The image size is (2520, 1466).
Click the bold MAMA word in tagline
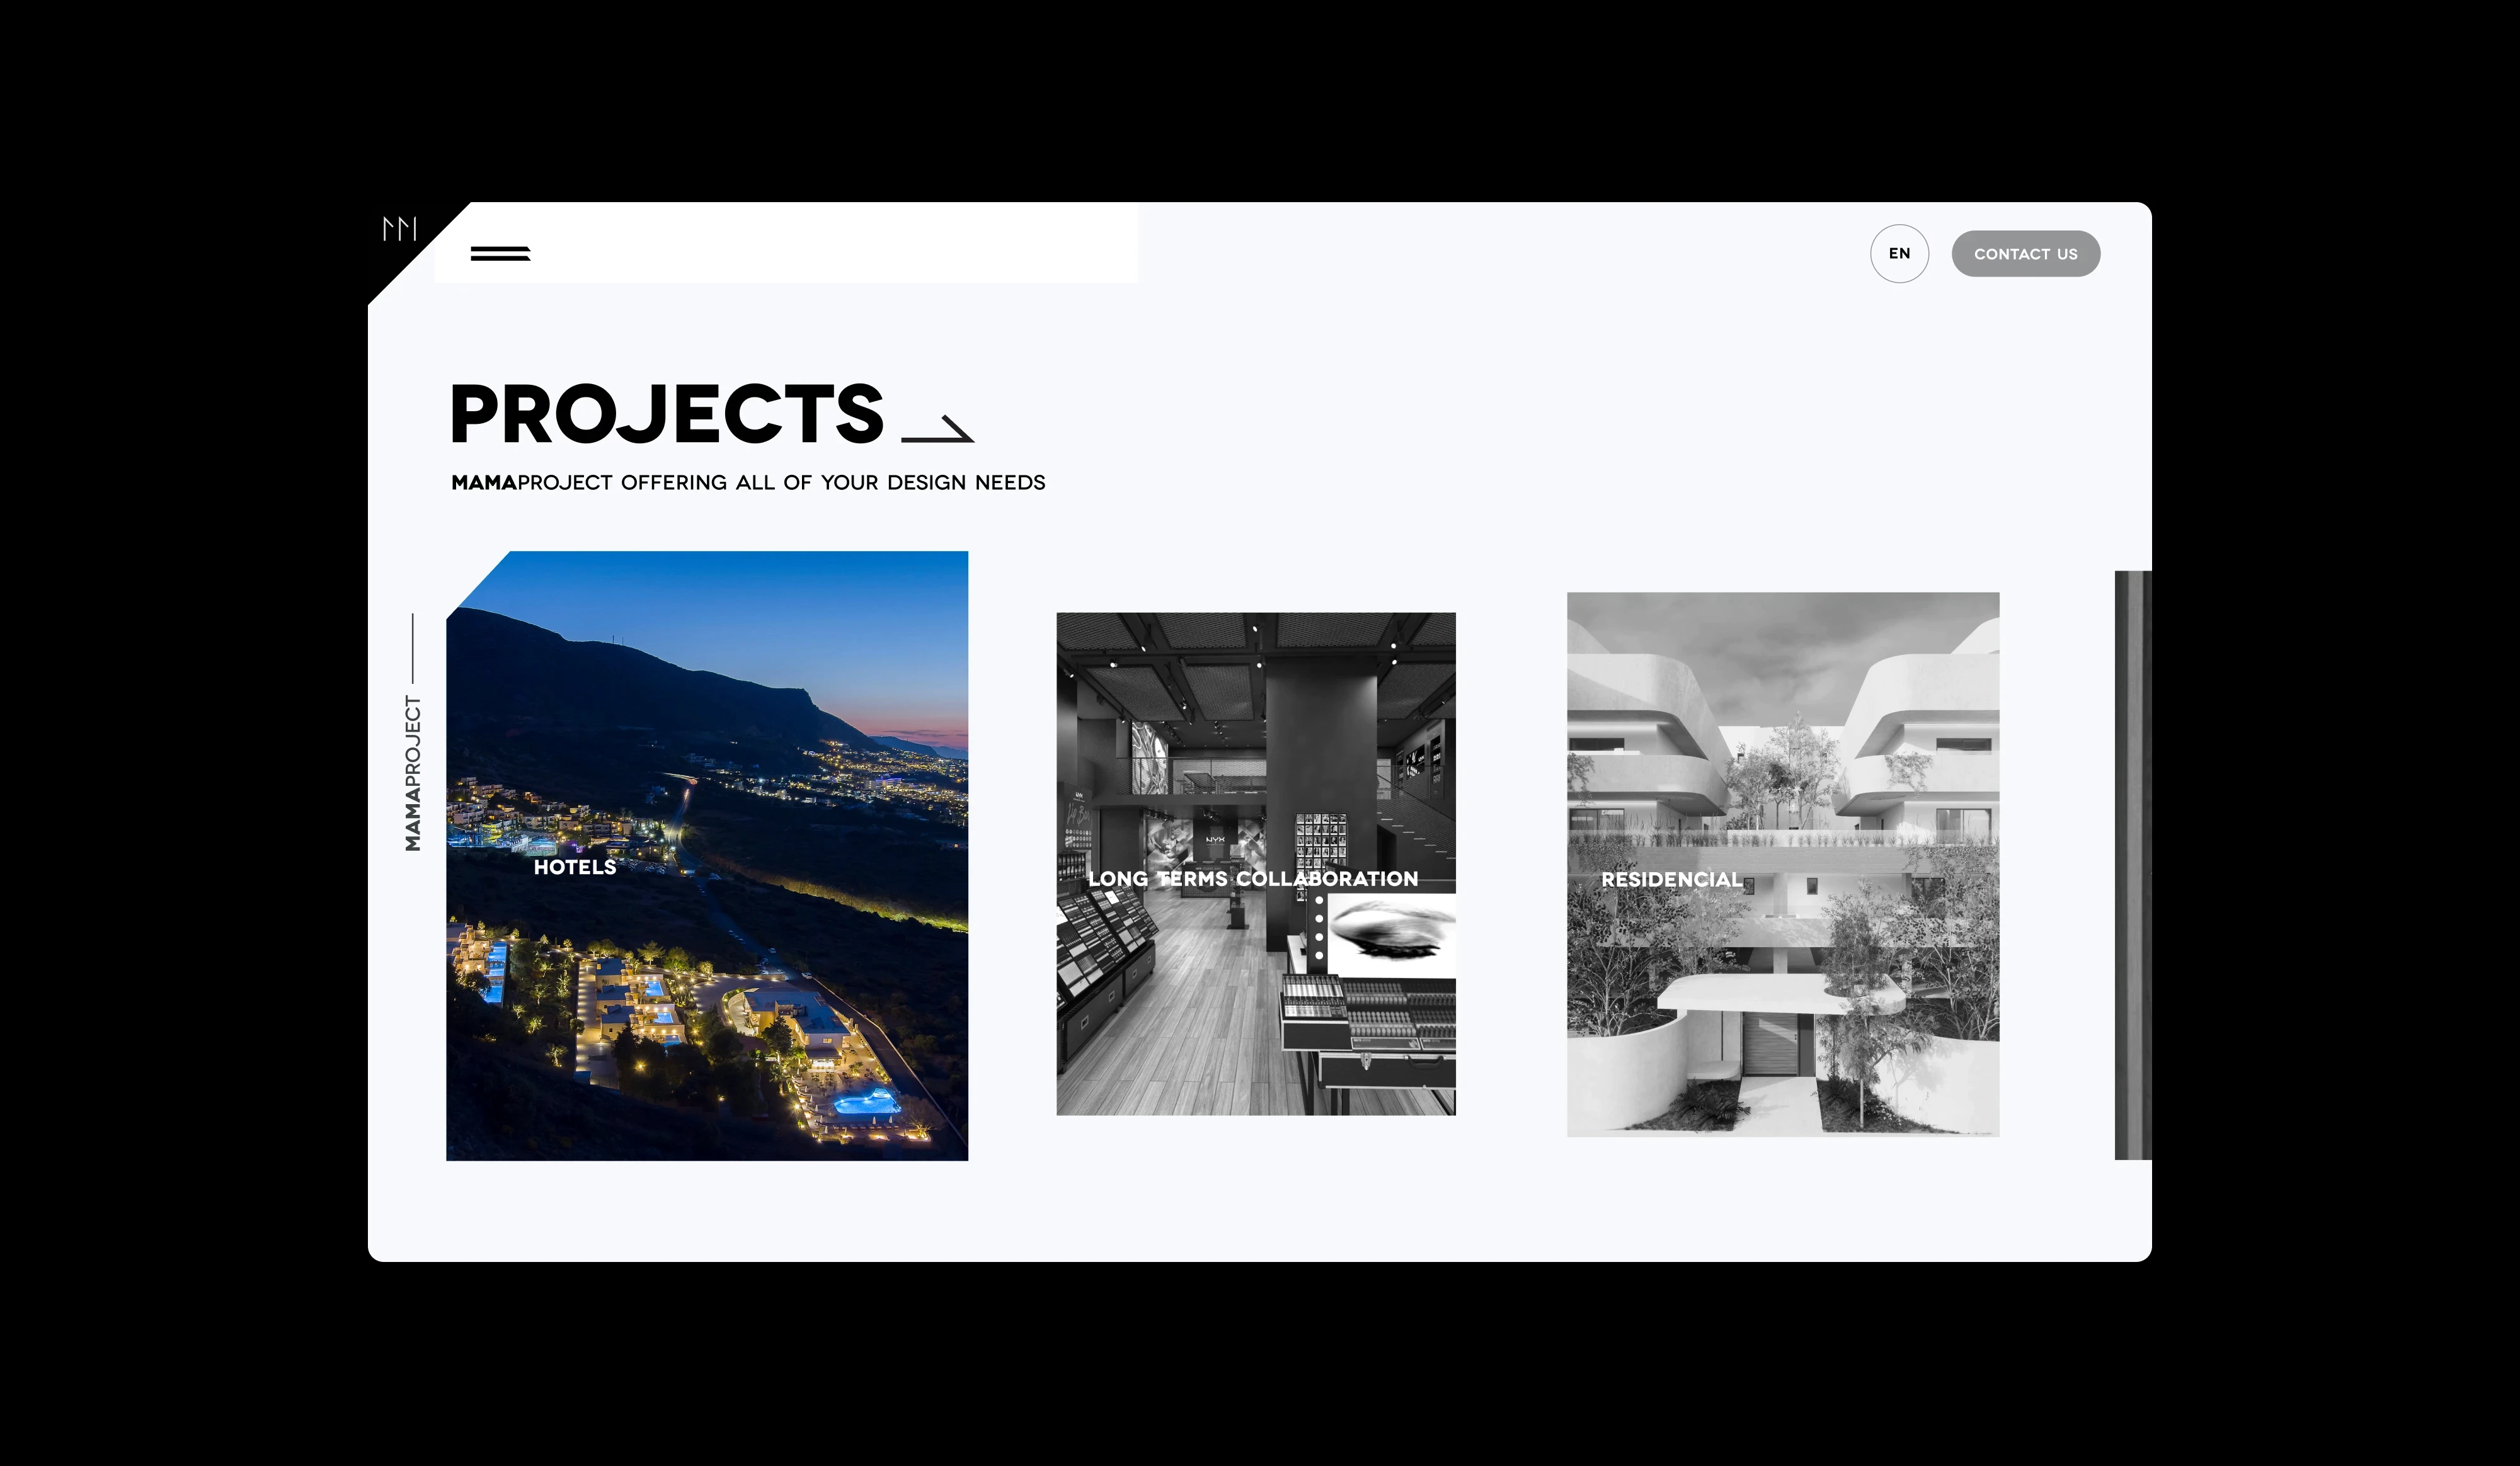click(484, 482)
